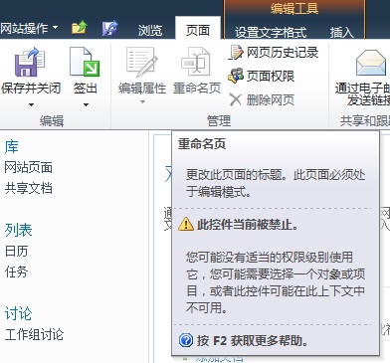Click the E-mail a Link envelope icon

pos(371,63)
